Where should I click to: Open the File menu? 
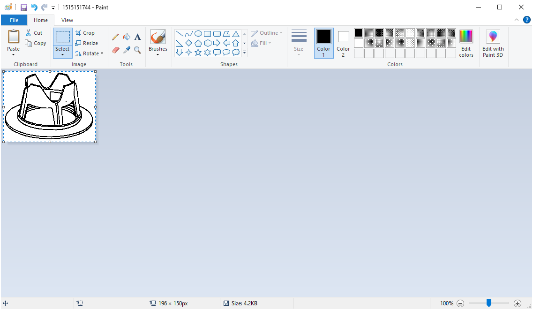(14, 20)
